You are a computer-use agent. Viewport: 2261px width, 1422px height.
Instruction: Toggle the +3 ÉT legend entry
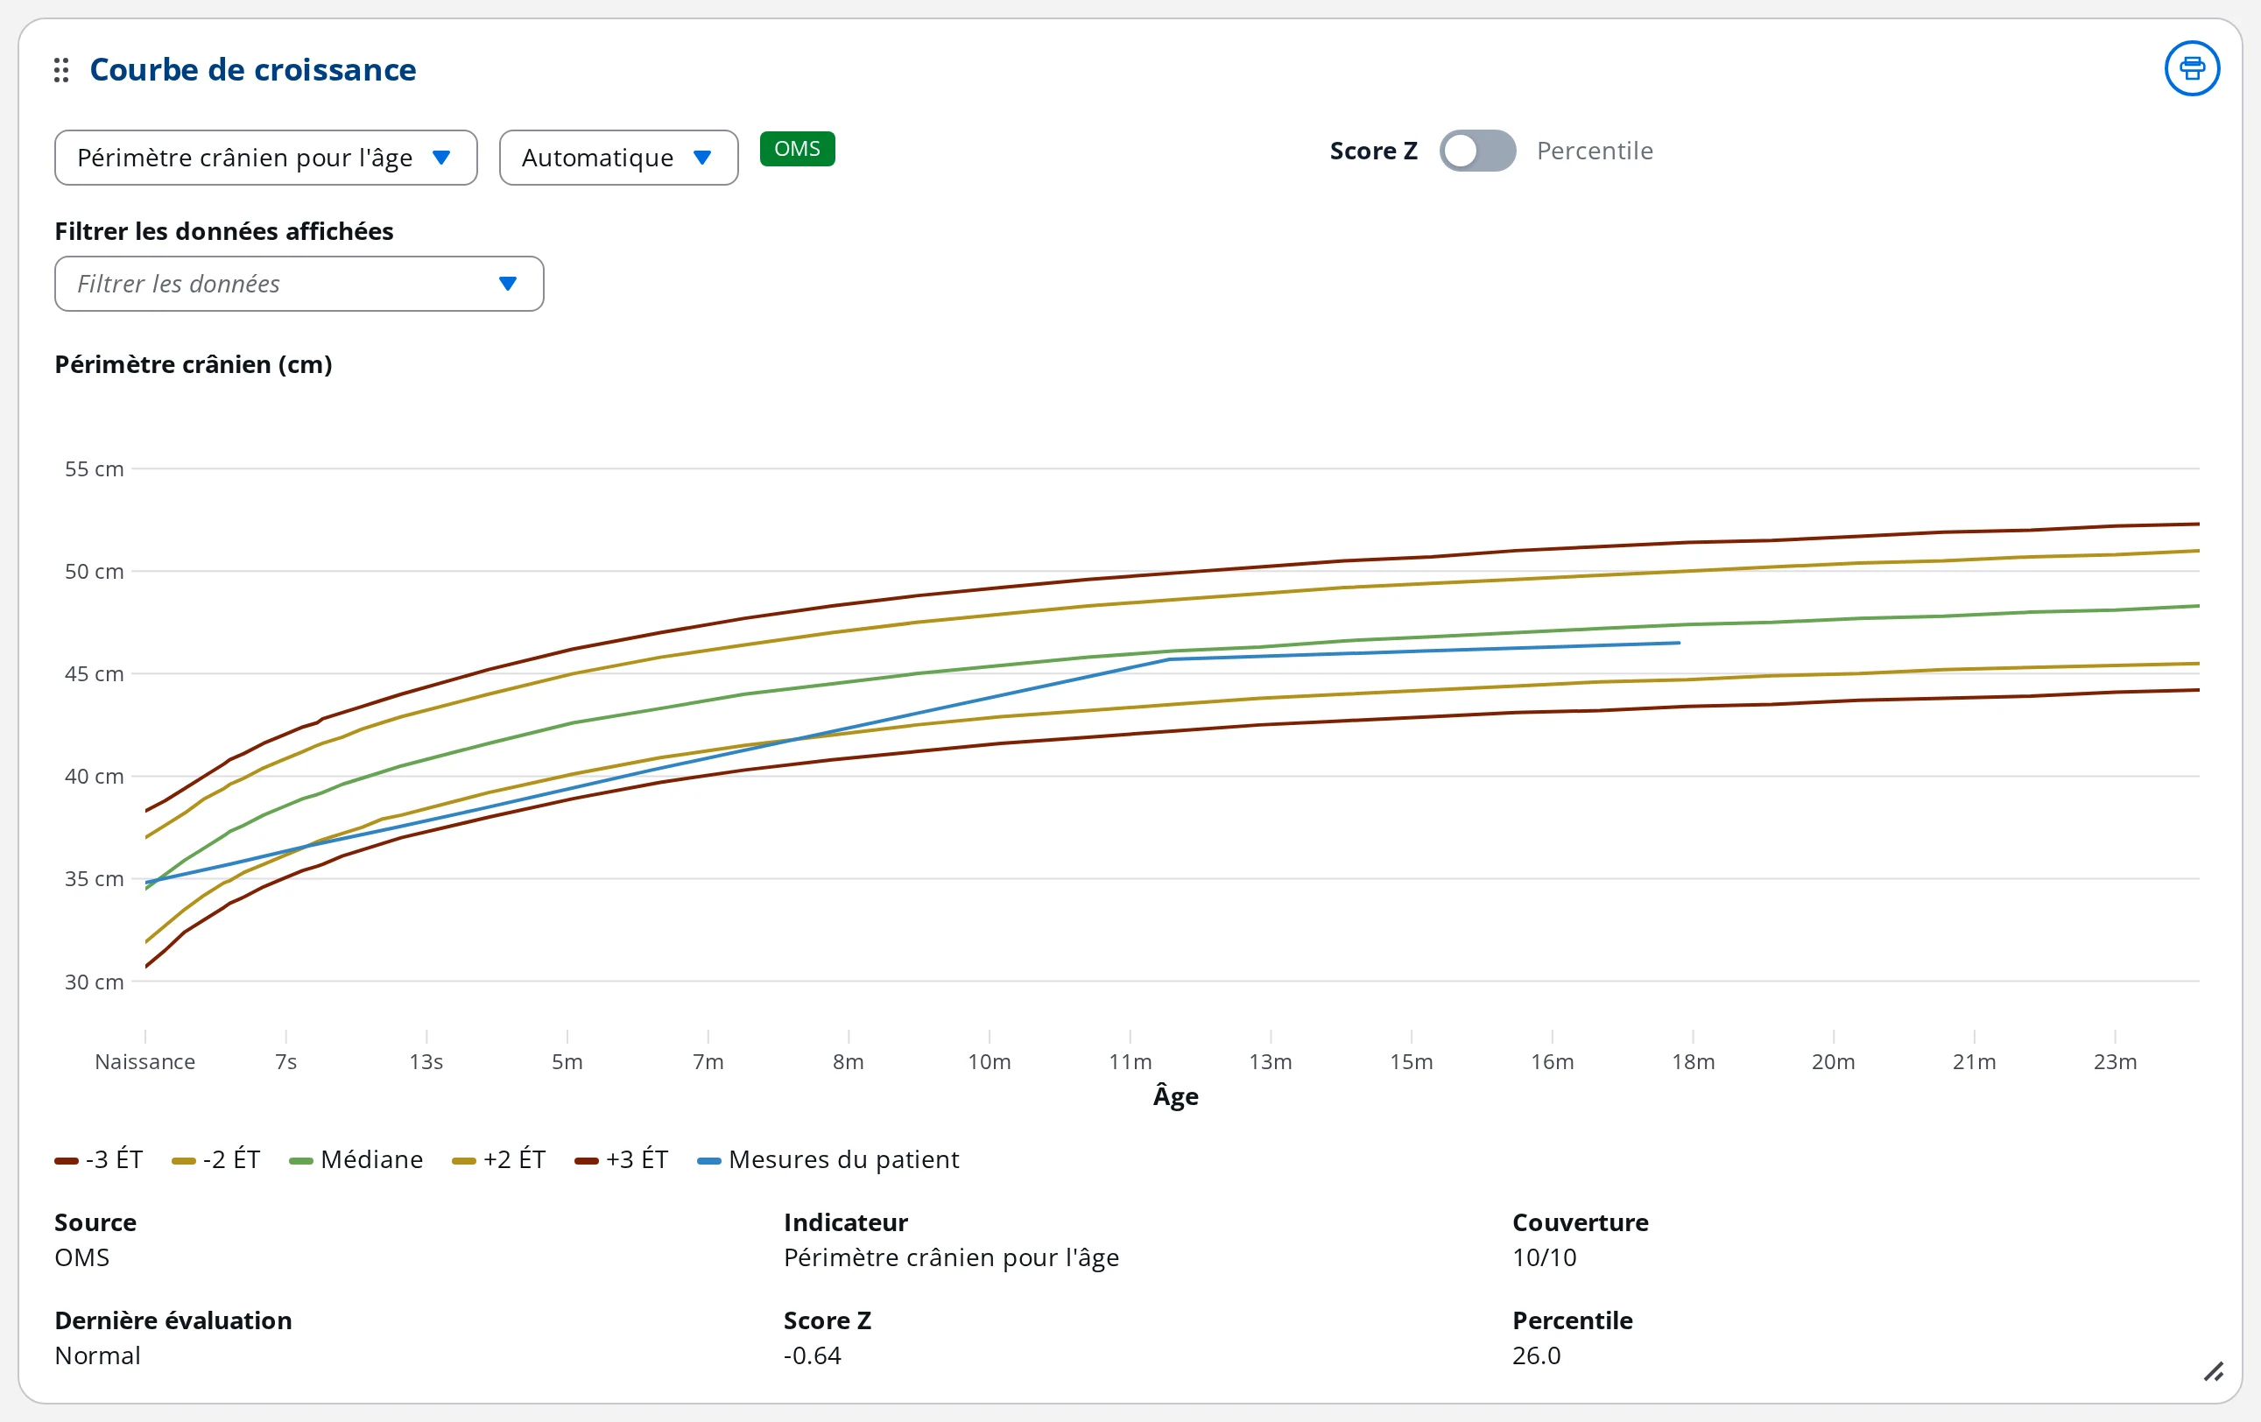(x=622, y=1159)
